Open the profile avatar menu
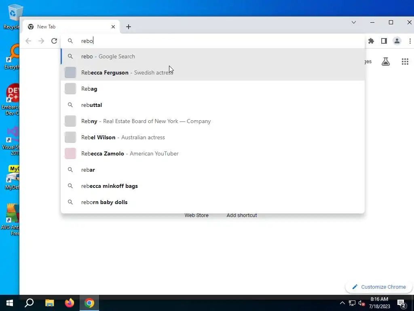This screenshot has width=414, height=311. [x=397, y=41]
